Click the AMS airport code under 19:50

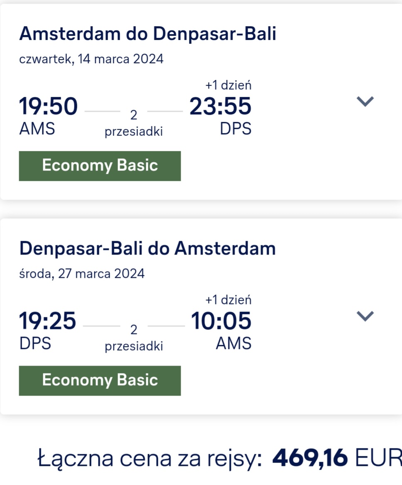[37, 129]
